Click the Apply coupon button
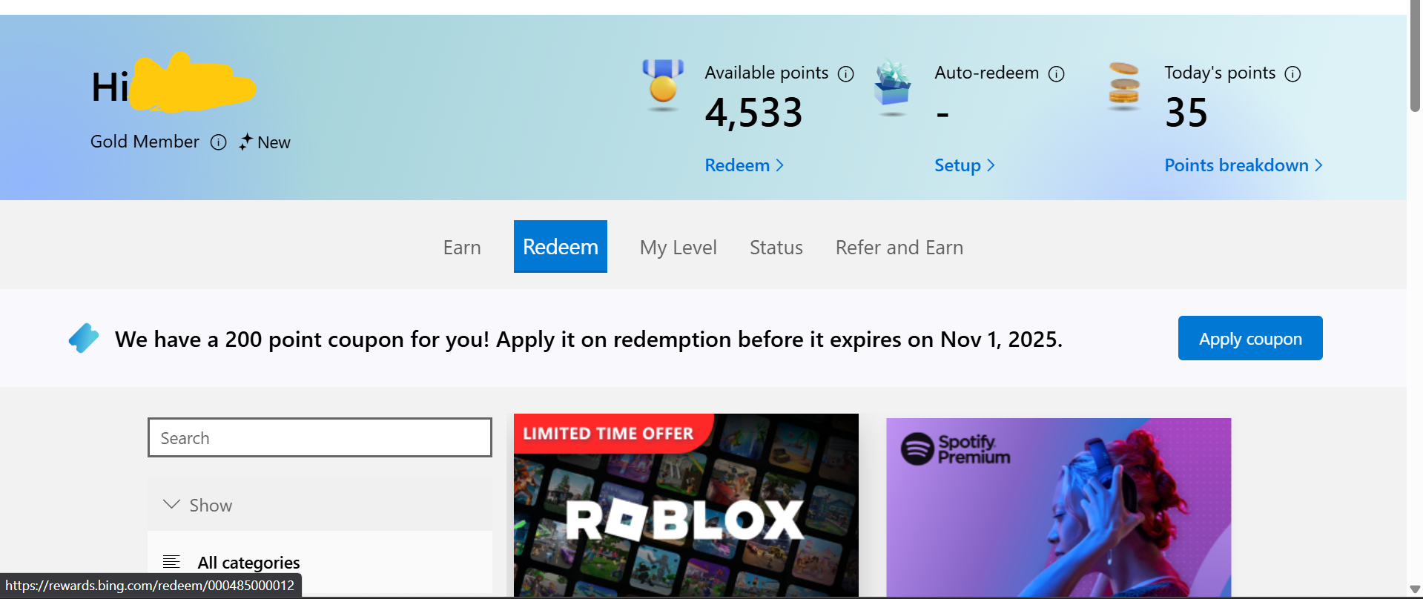This screenshot has width=1423, height=599. (1250, 338)
